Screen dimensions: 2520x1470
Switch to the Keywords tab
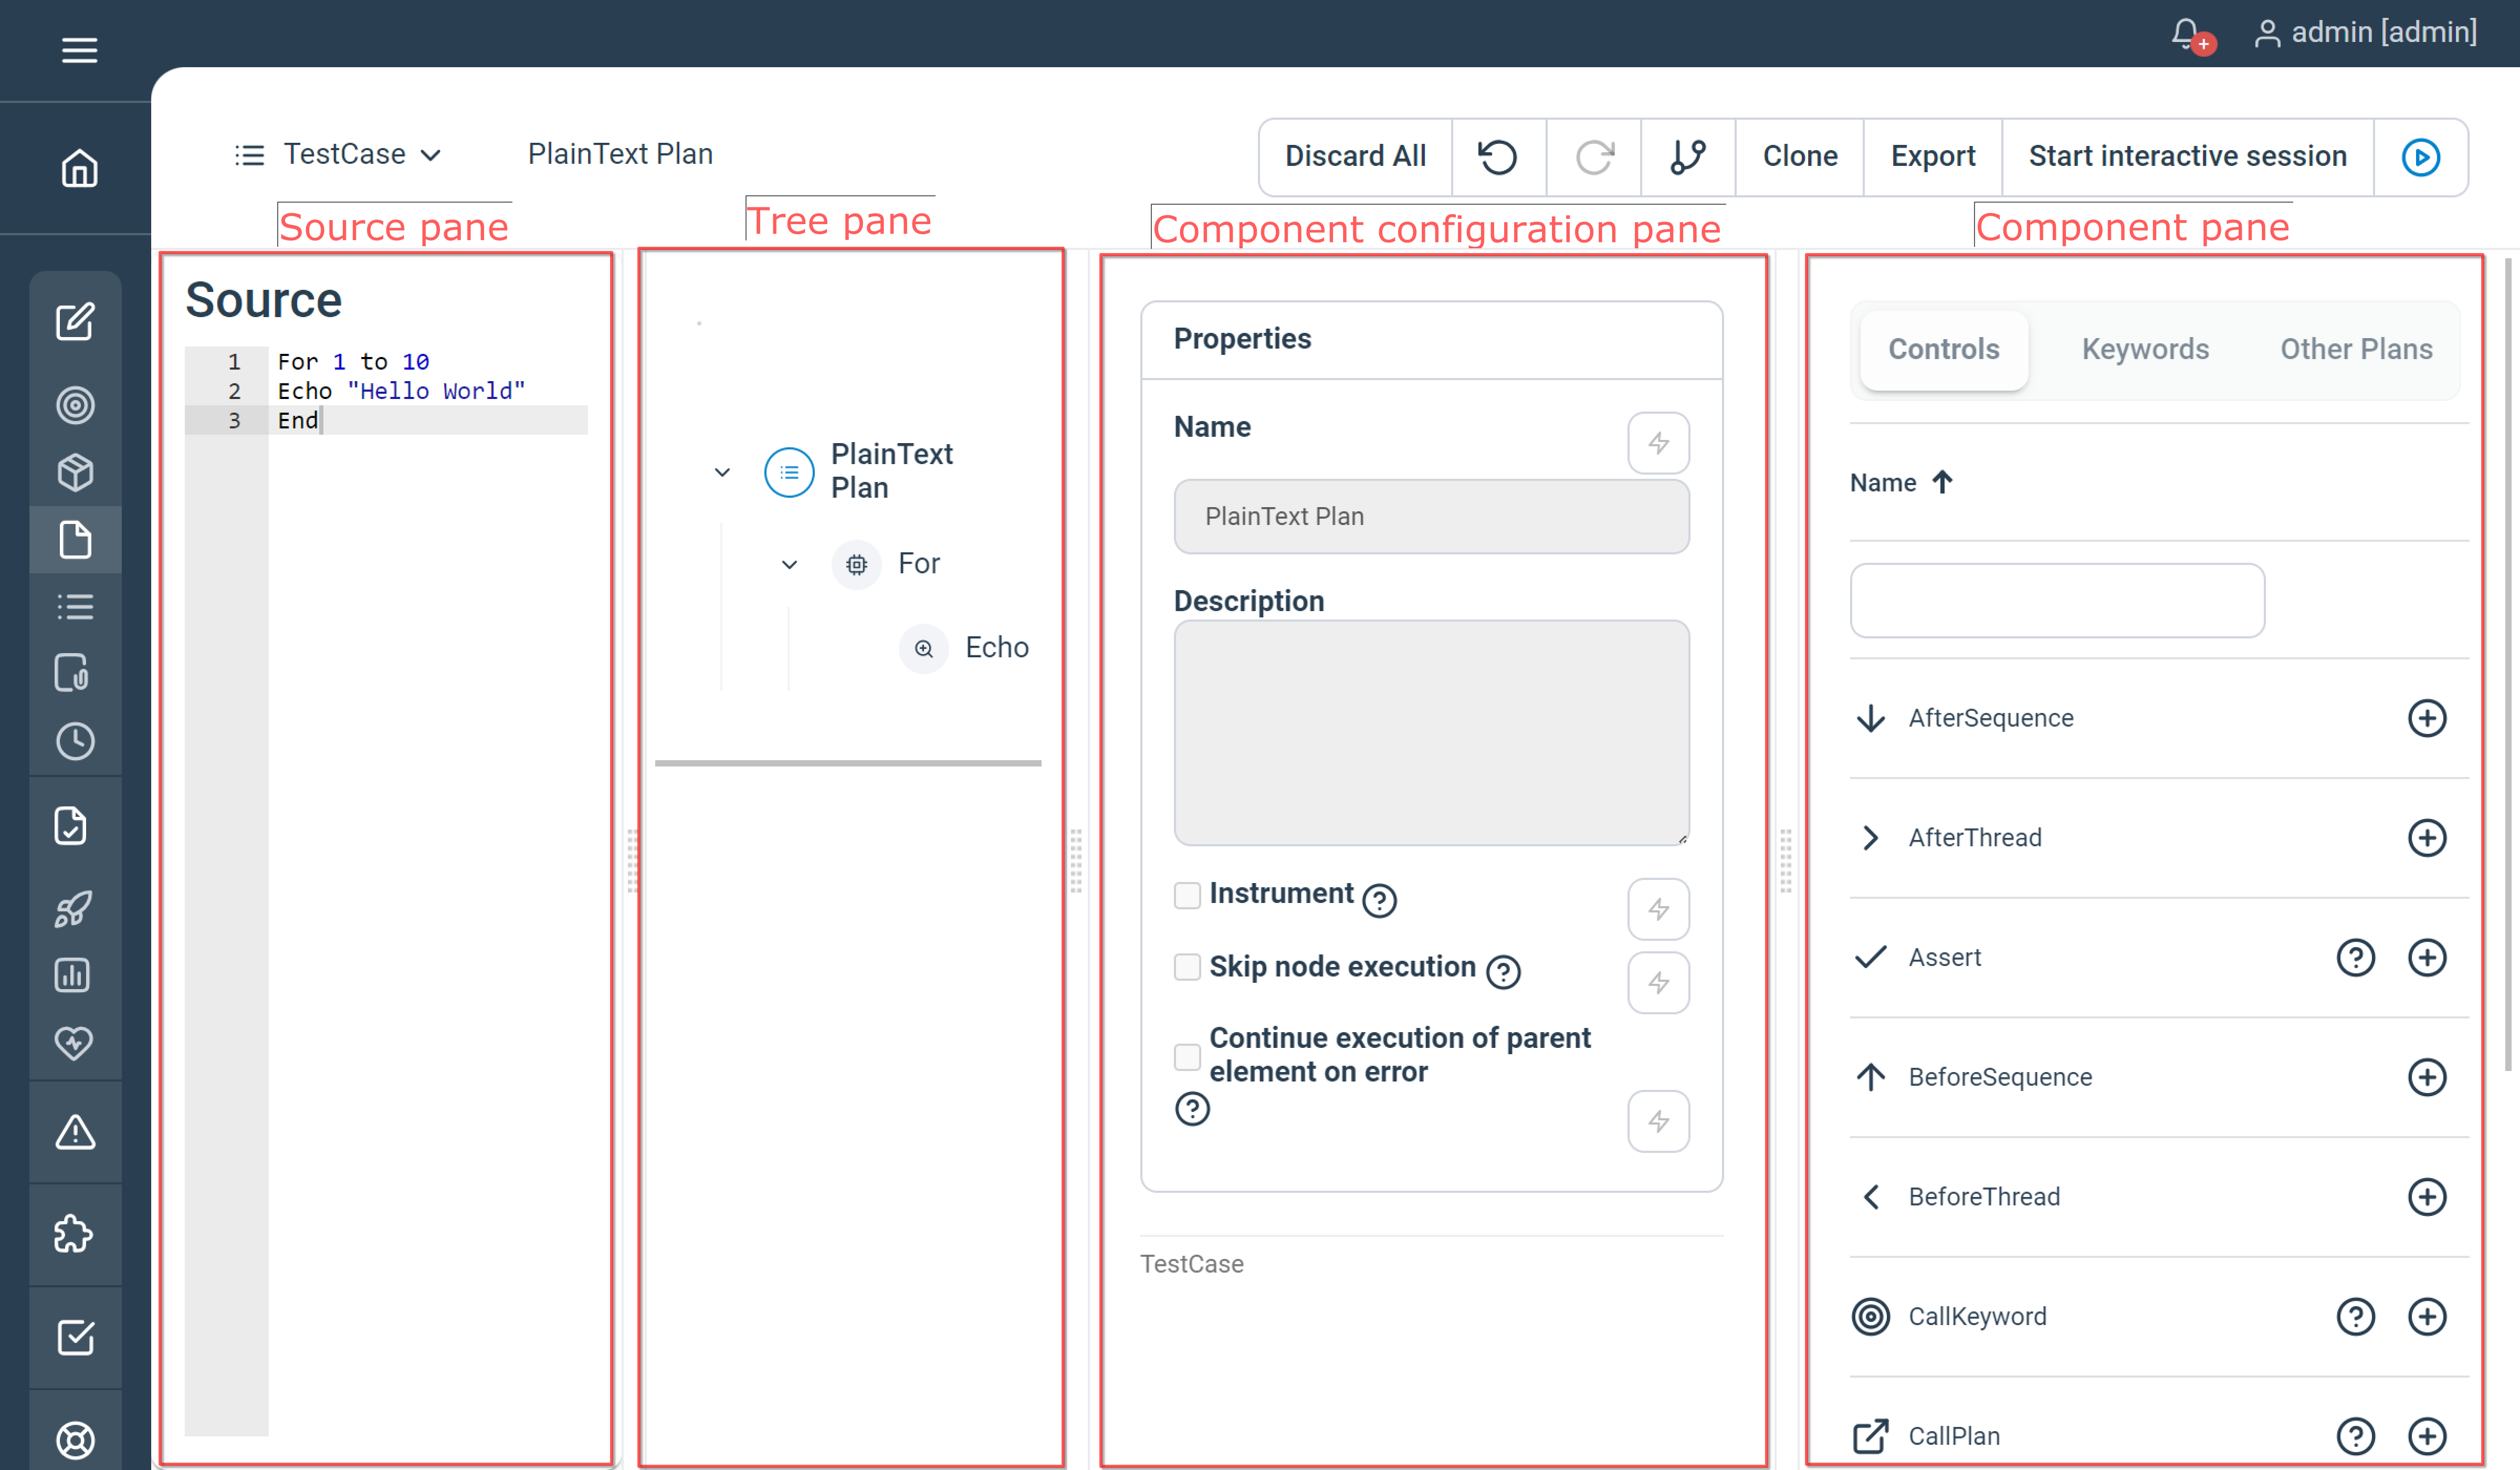click(x=2145, y=349)
